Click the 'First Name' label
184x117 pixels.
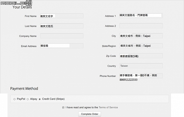point(31,16)
